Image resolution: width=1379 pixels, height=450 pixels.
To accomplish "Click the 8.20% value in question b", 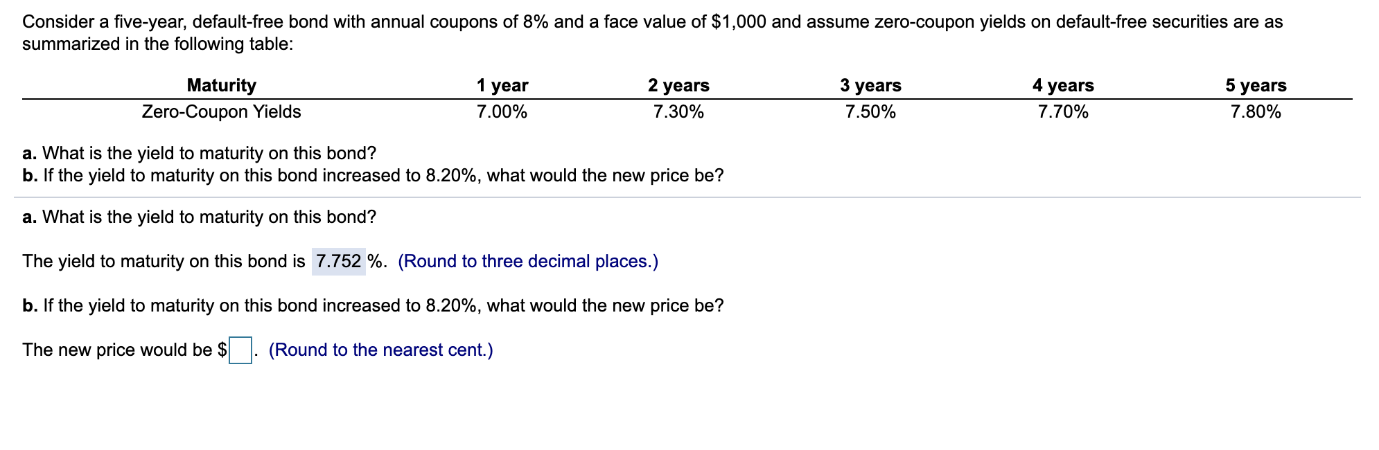I will pyautogui.click(x=444, y=305).
